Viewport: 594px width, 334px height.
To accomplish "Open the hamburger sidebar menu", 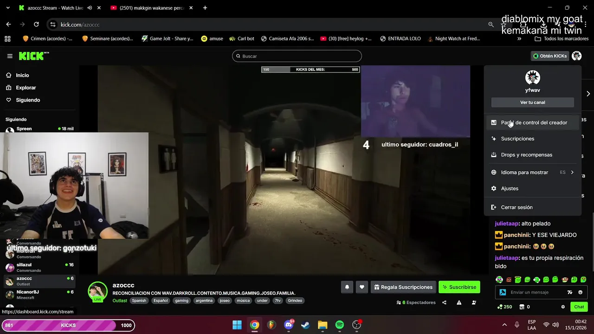I will coord(10,56).
